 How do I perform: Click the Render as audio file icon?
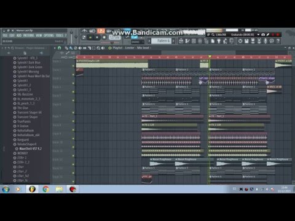tap(253, 41)
